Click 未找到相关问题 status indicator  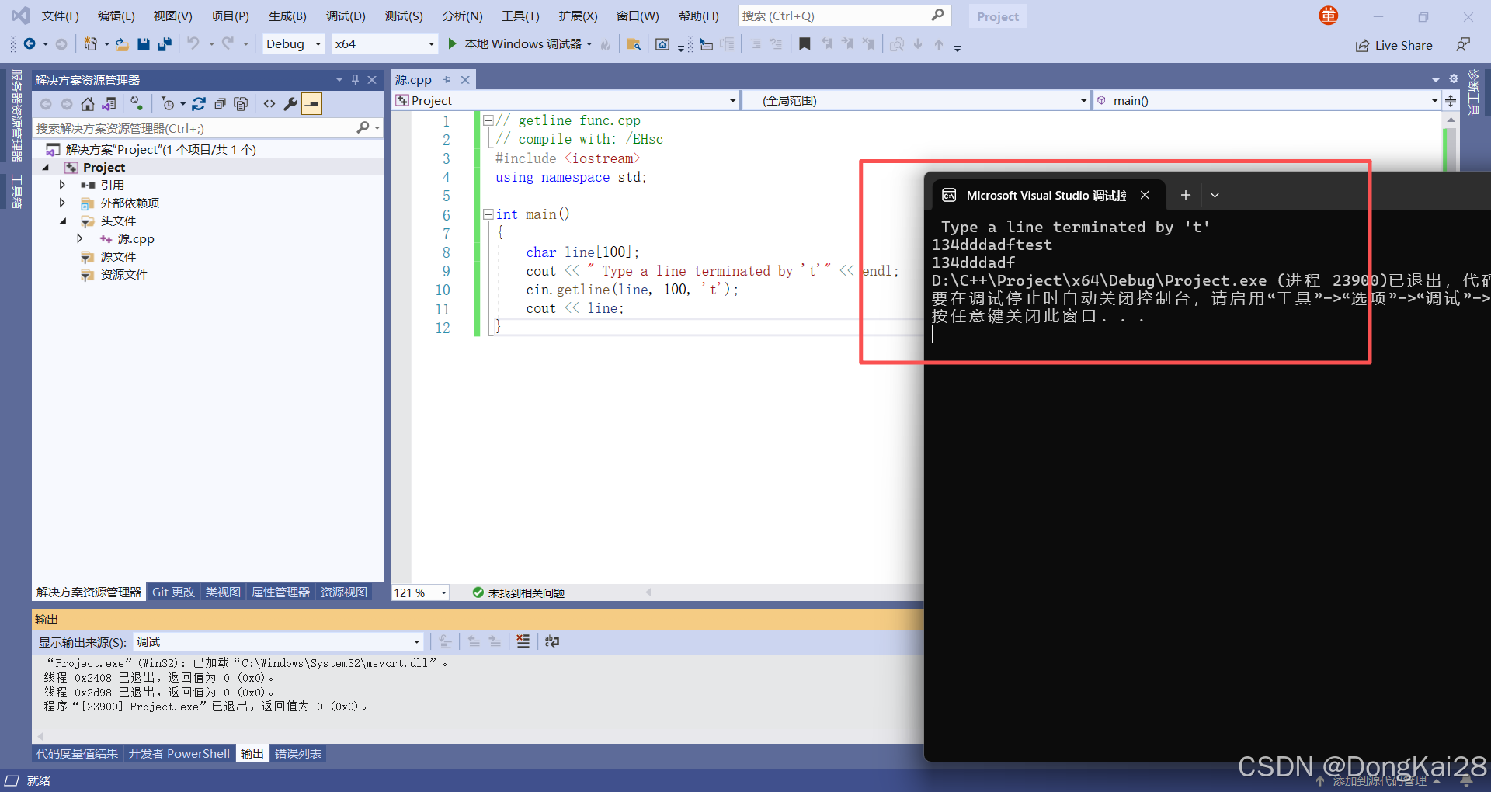point(519,592)
